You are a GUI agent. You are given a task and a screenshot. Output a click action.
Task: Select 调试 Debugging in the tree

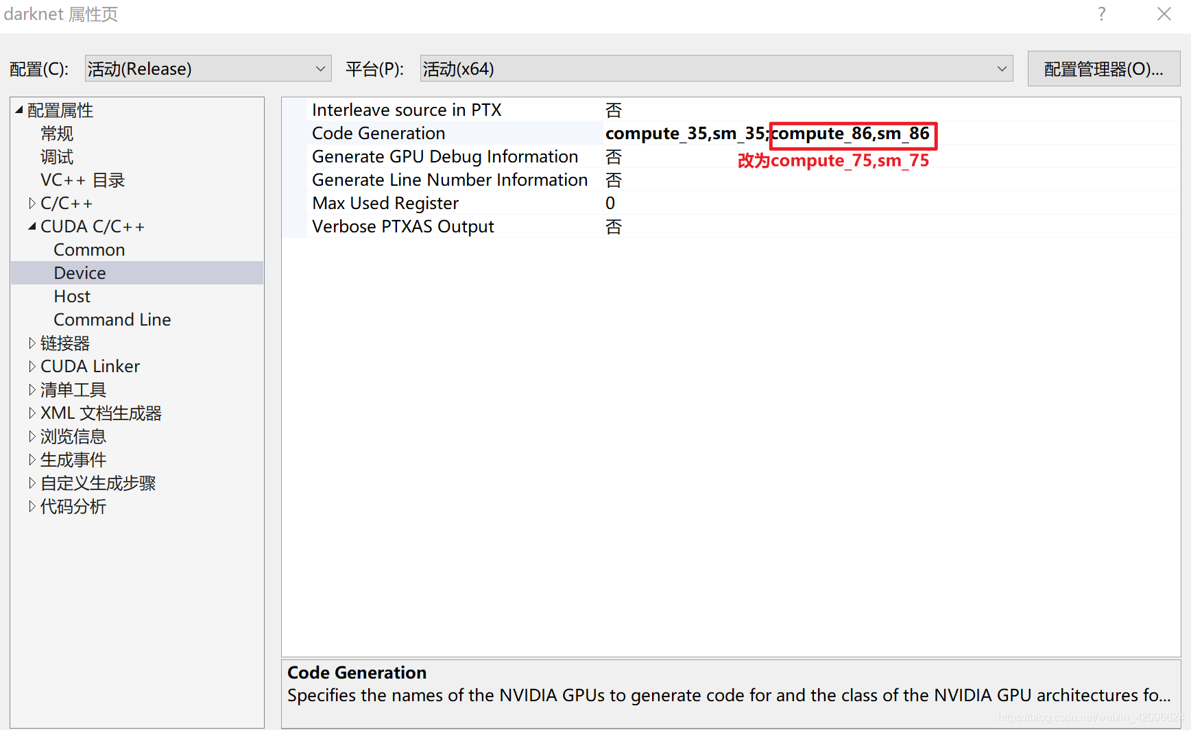[57, 156]
